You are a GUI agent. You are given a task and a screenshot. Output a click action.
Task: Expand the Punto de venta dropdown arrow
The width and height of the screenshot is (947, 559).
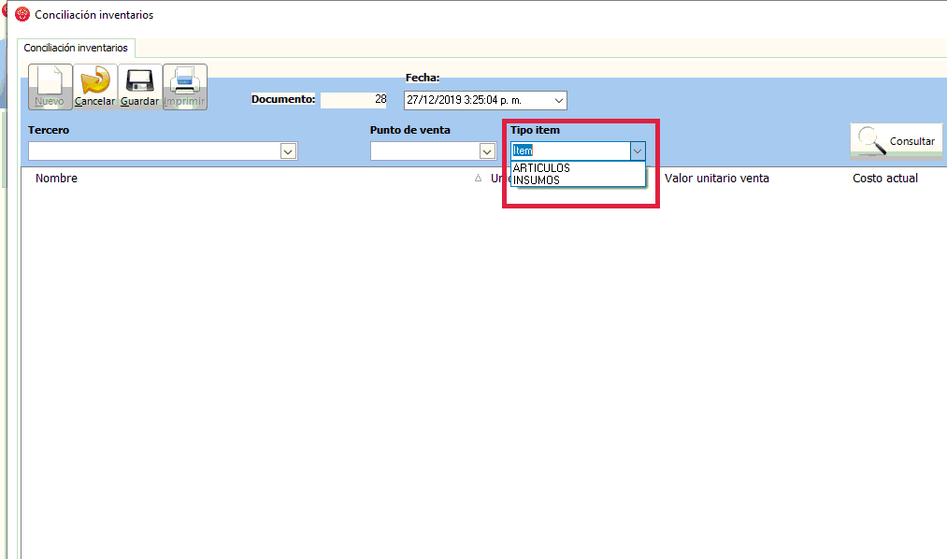(x=486, y=150)
